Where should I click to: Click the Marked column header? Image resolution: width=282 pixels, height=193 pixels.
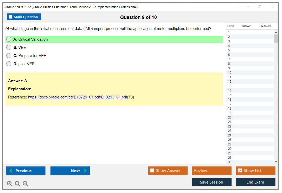tap(266, 26)
